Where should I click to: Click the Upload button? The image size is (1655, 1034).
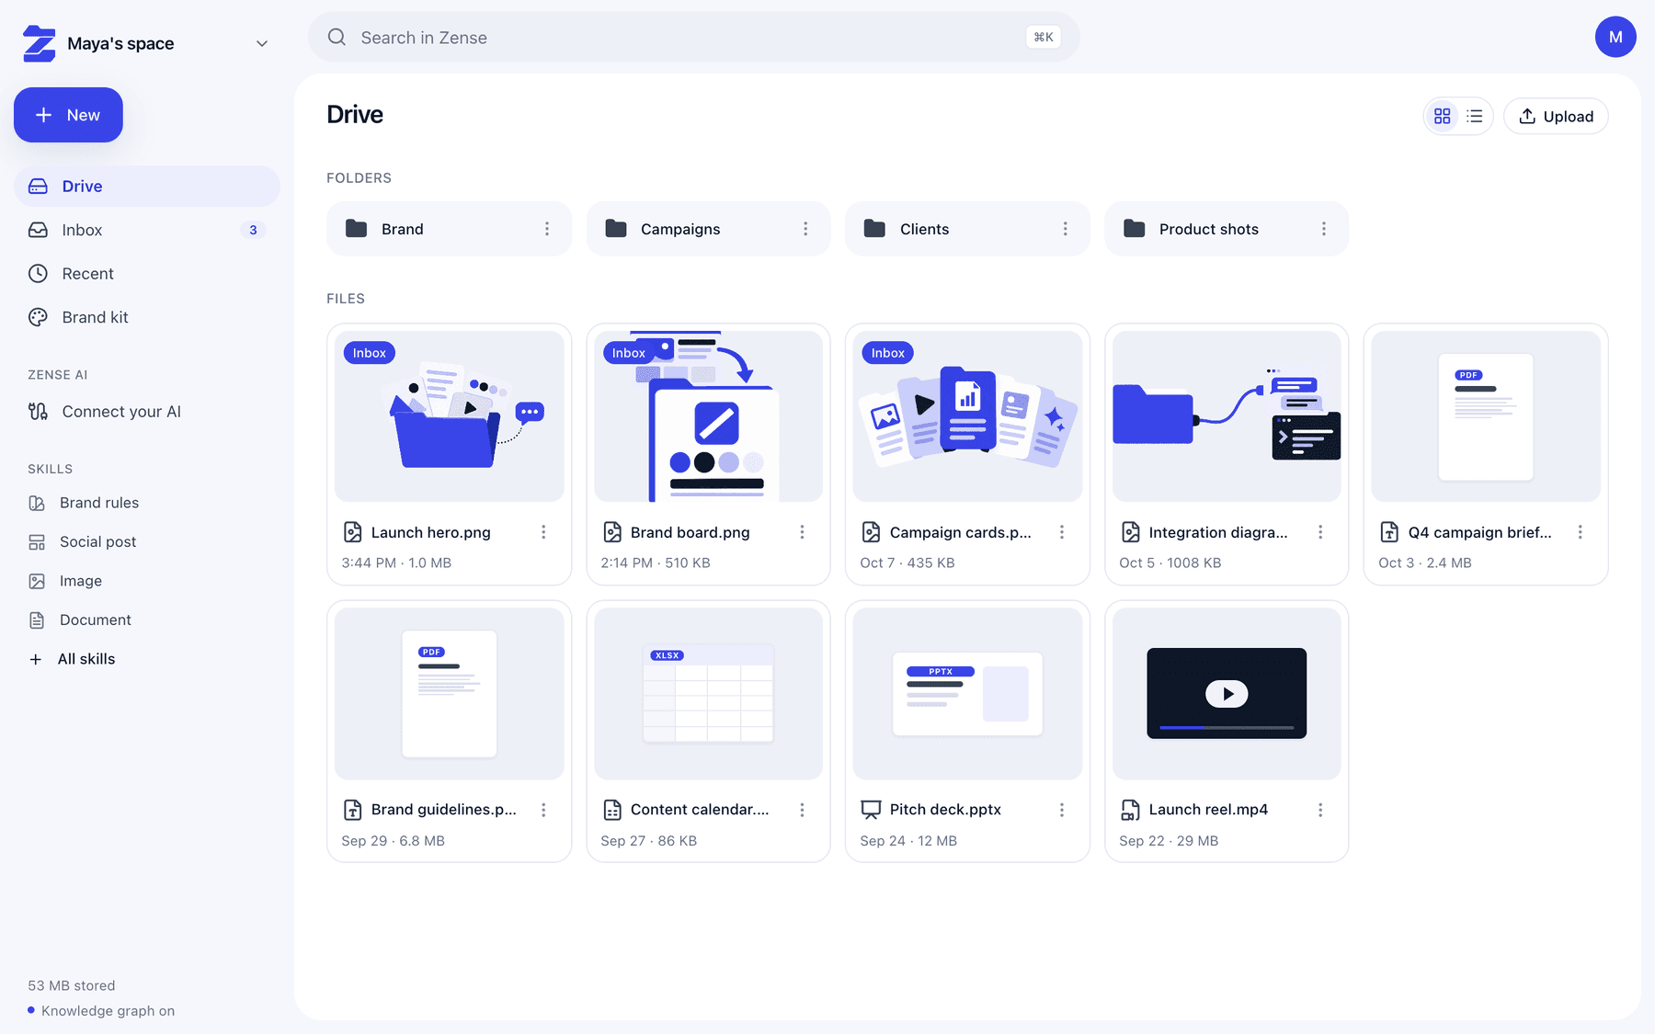(1556, 116)
